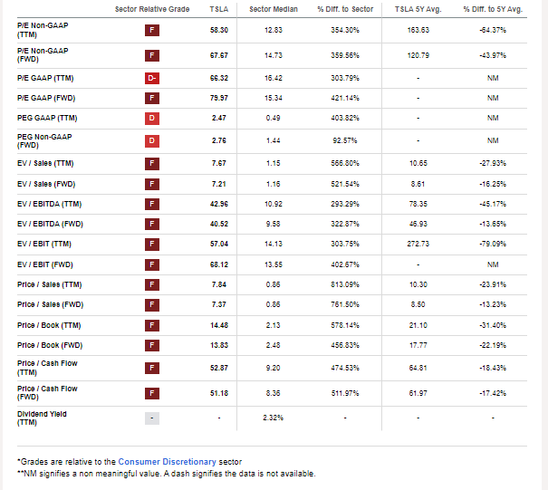
Task: Click the F grade badge for Price / Sales (FWD)
Action: (152, 304)
